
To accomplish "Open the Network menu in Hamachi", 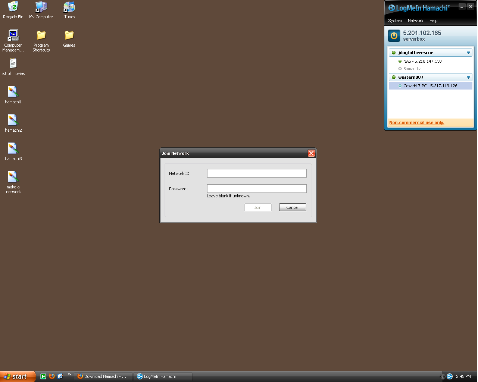I will tap(415, 21).
